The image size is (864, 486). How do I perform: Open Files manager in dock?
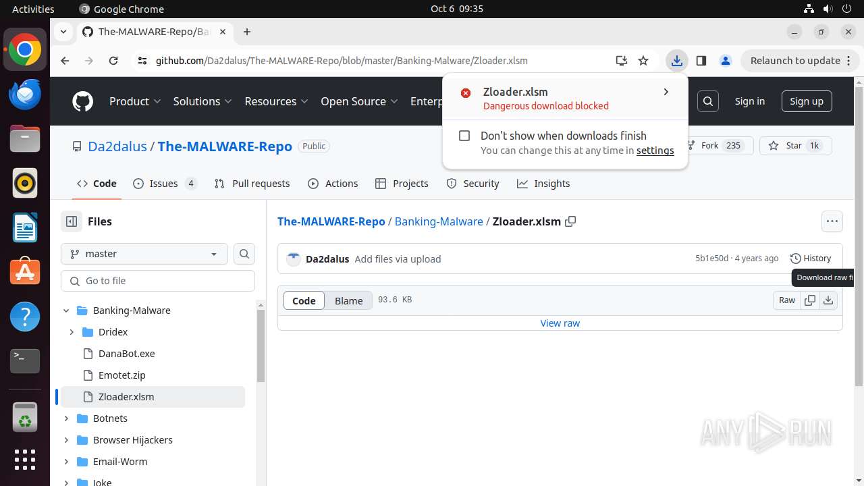pyautogui.click(x=25, y=138)
